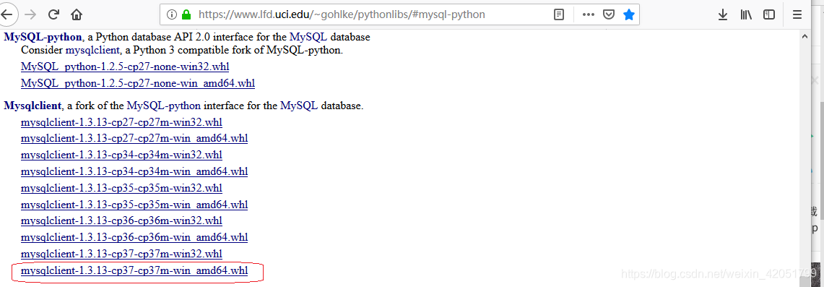Download mysqlclient-1.3.13-cp34-cp34m-win_amd64.whl
The height and width of the screenshot is (287, 824).
click(x=134, y=171)
